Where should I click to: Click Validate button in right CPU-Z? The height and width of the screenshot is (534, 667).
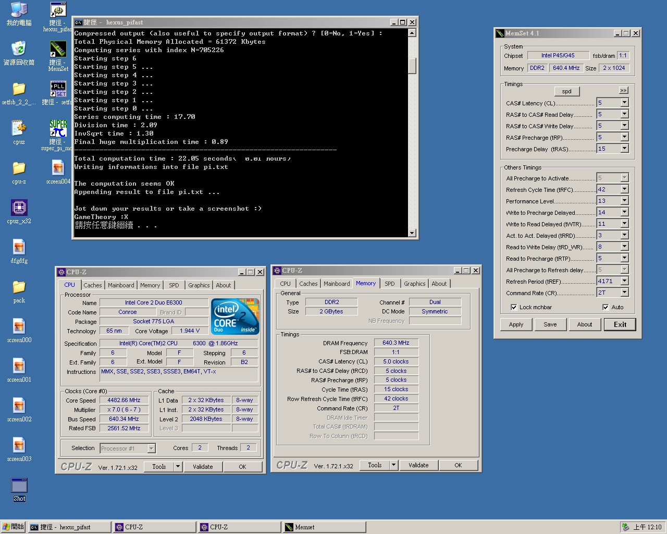click(418, 465)
